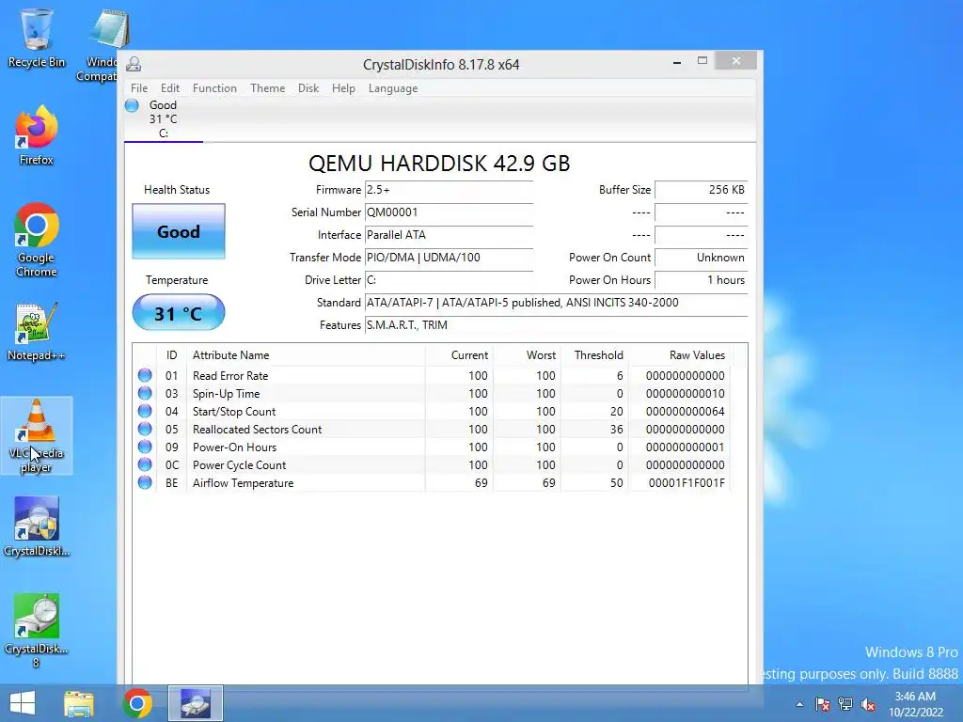The image size is (963, 722).
Task: Click raw value 000000000064
Action: click(x=685, y=412)
